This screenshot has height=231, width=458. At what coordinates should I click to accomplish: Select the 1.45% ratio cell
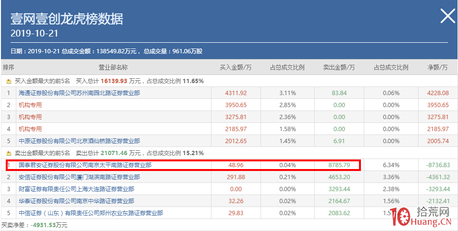coord(287,141)
